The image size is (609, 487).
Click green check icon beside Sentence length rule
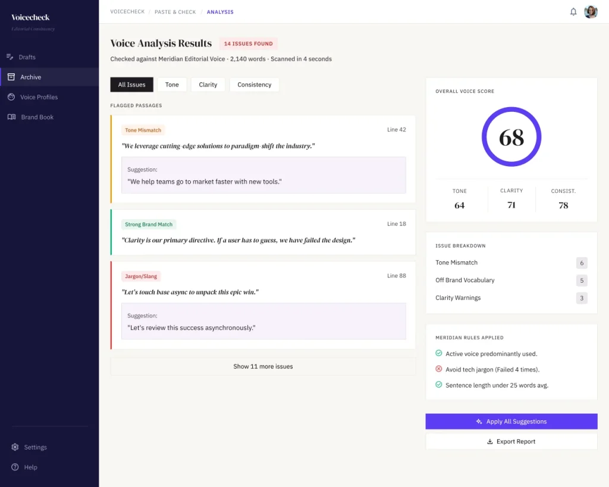438,385
